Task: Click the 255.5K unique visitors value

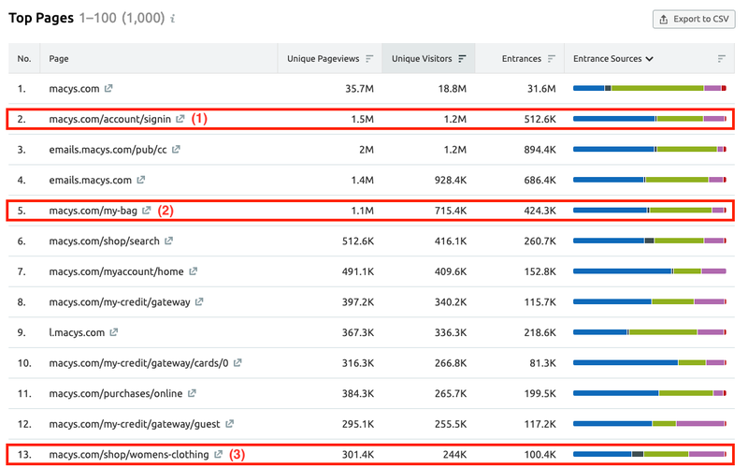Action: click(x=451, y=424)
